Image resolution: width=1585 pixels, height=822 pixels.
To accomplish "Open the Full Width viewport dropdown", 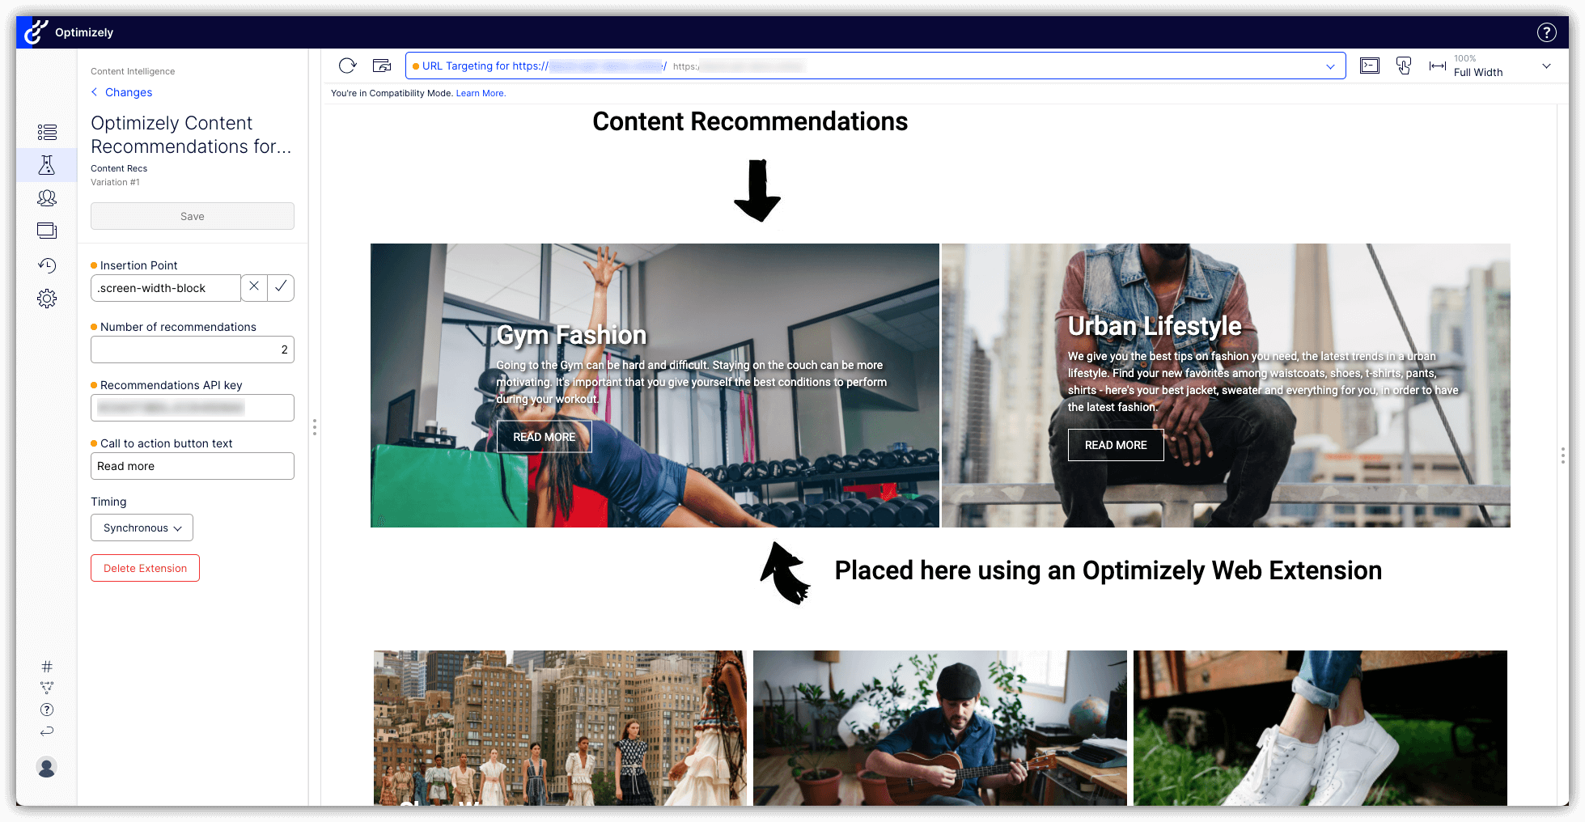I will [x=1546, y=66].
